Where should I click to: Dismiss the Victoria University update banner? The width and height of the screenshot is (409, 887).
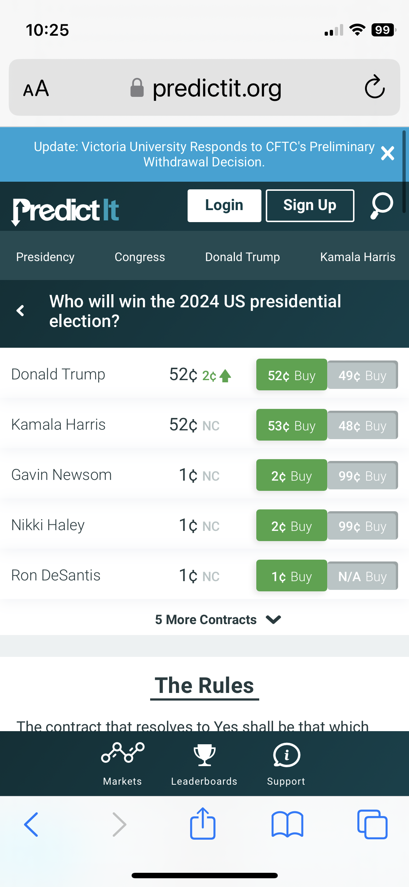[388, 153]
